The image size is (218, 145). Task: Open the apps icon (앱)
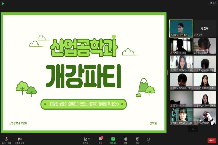tap(148, 140)
